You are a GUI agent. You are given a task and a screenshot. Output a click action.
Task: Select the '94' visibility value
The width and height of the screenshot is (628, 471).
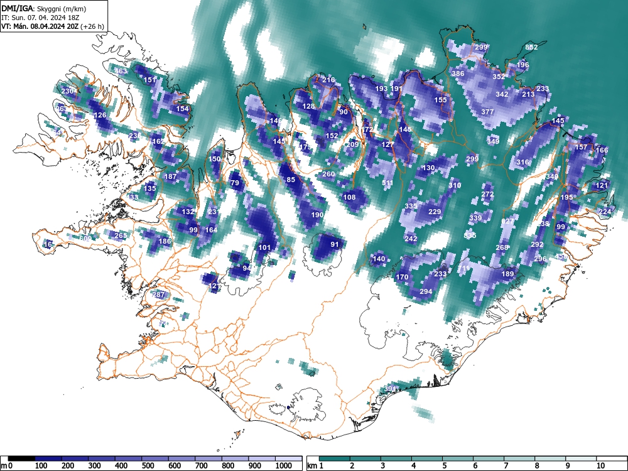click(247, 268)
